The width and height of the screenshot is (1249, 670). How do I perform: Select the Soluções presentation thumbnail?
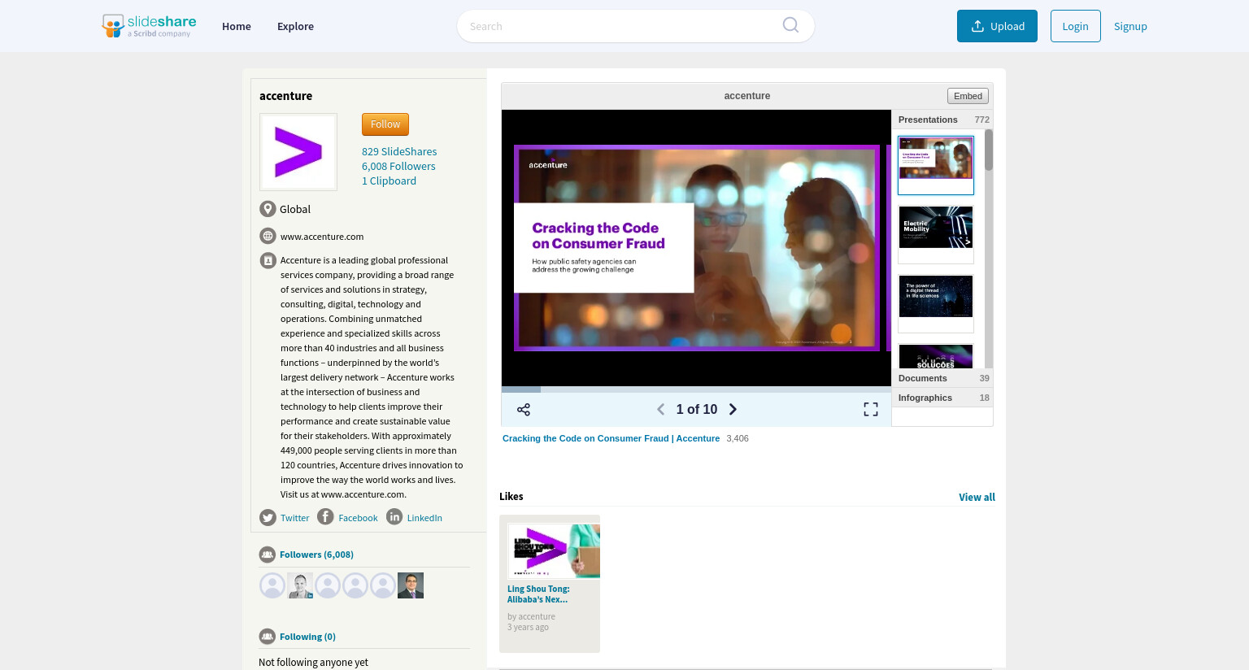tap(936, 356)
